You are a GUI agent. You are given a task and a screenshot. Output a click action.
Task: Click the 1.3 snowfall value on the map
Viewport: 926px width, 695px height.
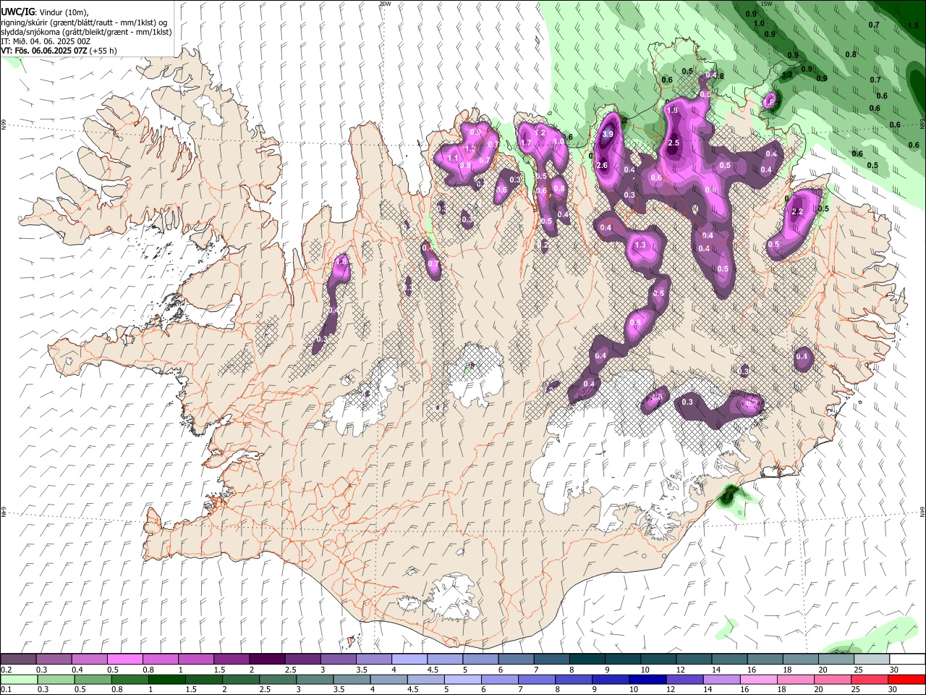point(640,245)
